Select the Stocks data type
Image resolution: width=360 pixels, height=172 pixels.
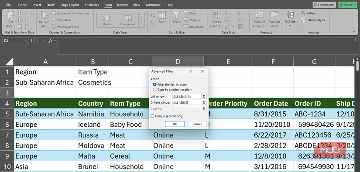(107, 20)
